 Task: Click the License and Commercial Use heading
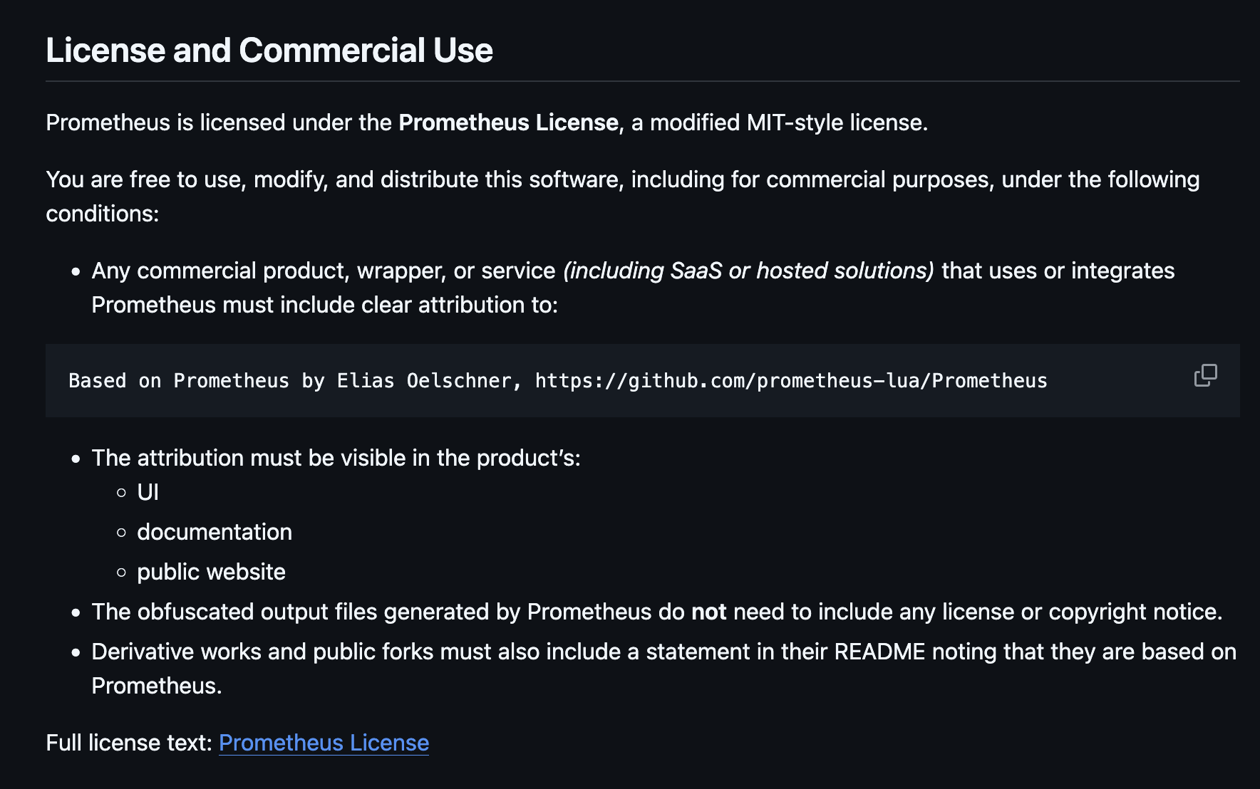click(x=269, y=51)
